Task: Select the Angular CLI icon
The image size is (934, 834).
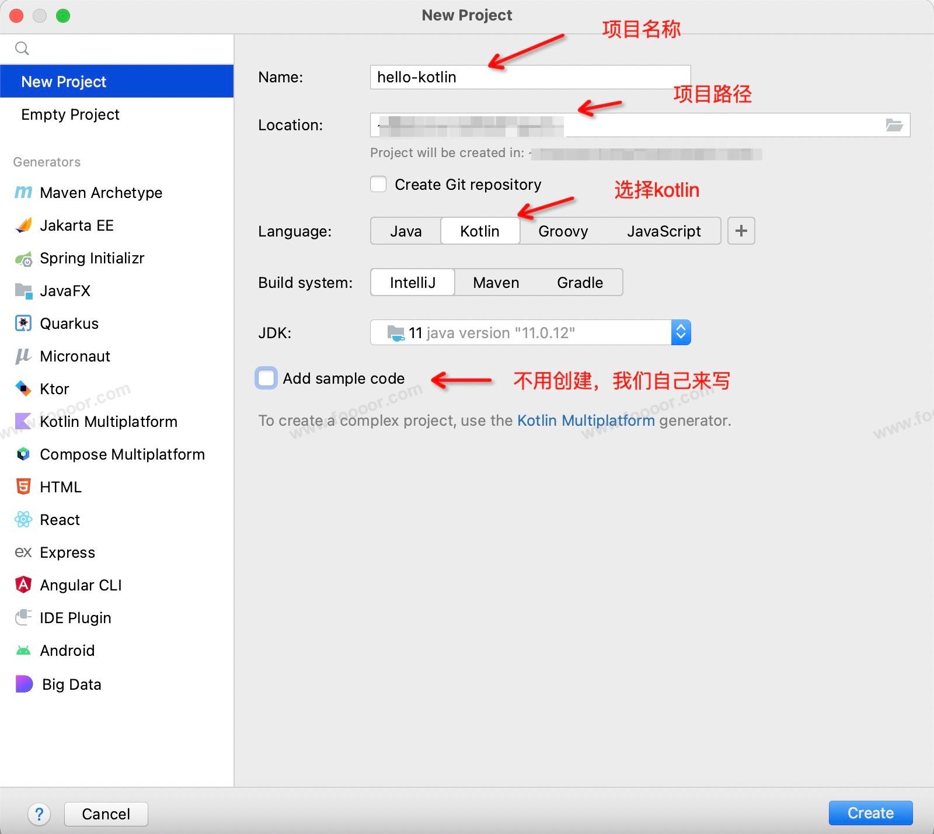Action: click(x=23, y=585)
